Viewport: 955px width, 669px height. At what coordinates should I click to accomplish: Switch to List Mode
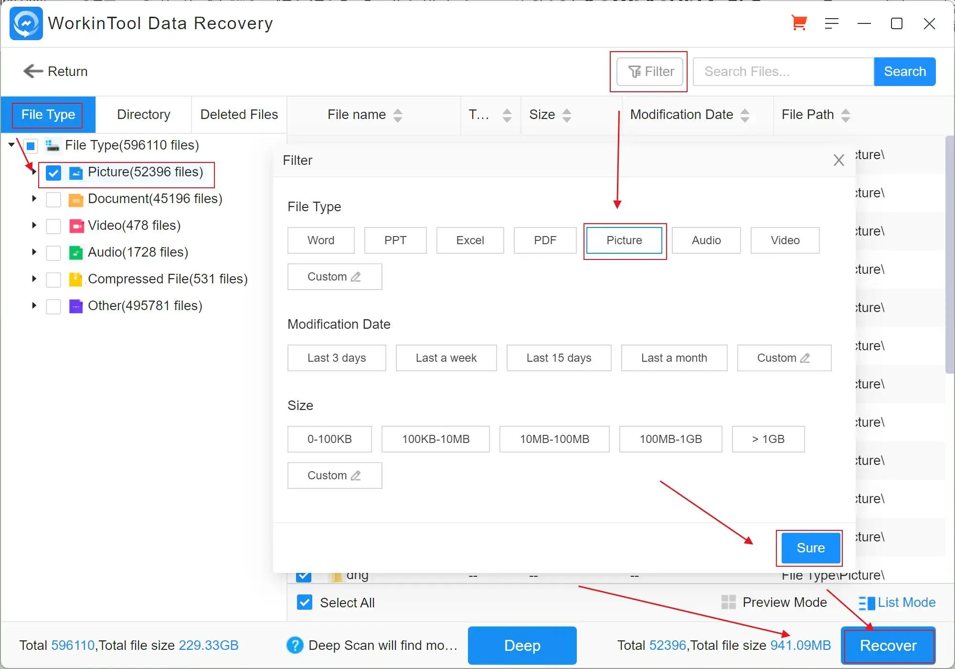[x=897, y=603]
